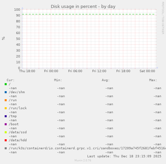This screenshot has width=166, height=164.
Task: Click the blue /dev/shm legend swatch
Action: (x=6, y=92)
